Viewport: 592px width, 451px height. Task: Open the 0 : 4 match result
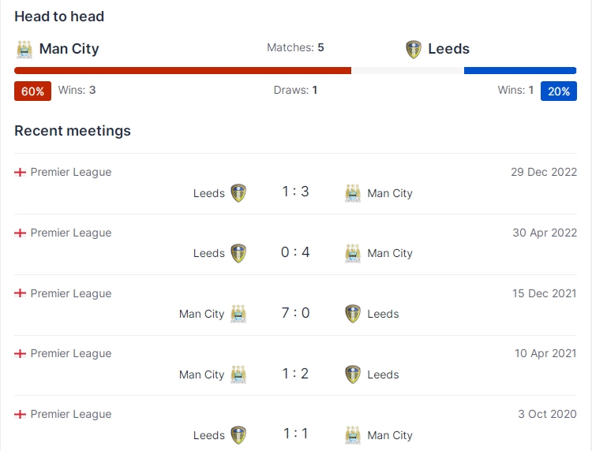(296, 252)
